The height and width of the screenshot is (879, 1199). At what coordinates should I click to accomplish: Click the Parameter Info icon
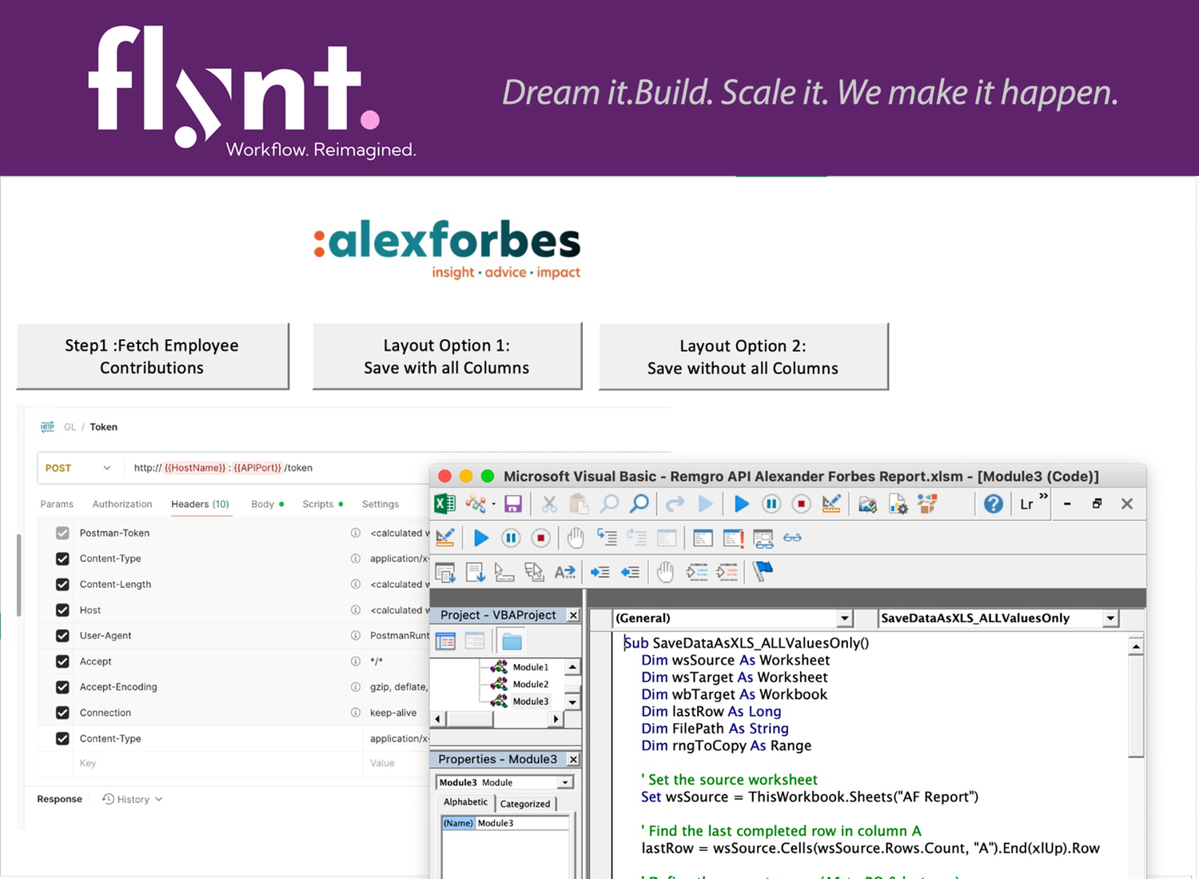tap(534, 572)
